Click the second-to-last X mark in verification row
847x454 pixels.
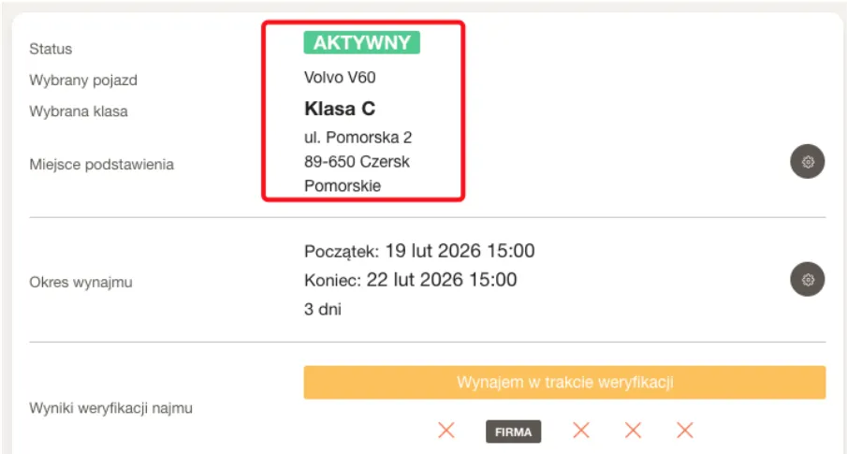[634, 431]
